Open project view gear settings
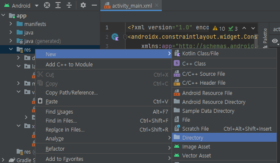Image resolution: width=280 pixels, height=163 pixels. pos(83,6)
